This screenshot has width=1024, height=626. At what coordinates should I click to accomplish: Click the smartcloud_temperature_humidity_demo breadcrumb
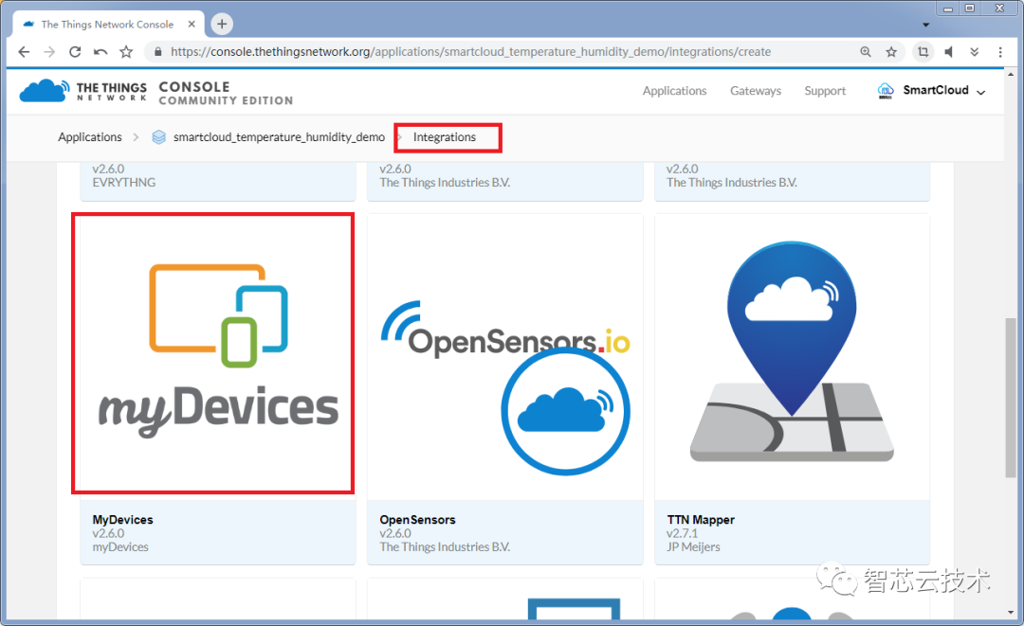point(279,137)
